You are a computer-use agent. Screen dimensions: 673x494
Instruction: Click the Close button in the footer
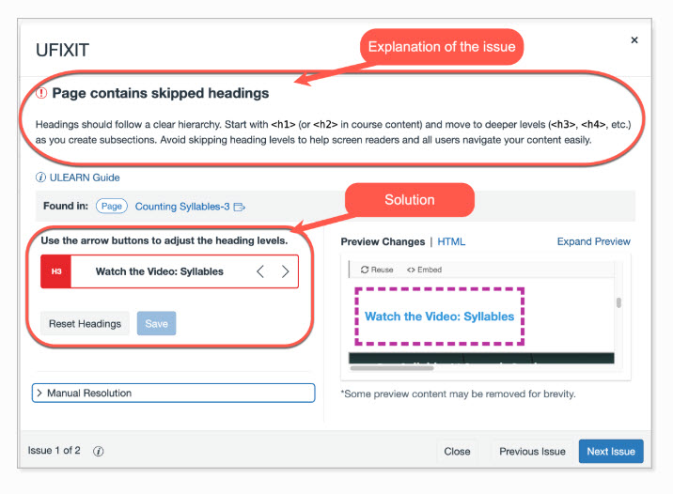pos(457,451)
